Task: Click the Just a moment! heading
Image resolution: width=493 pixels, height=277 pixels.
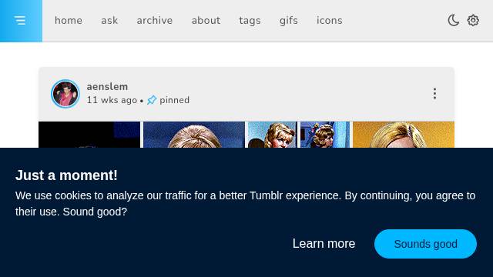Action: [66, 175]
